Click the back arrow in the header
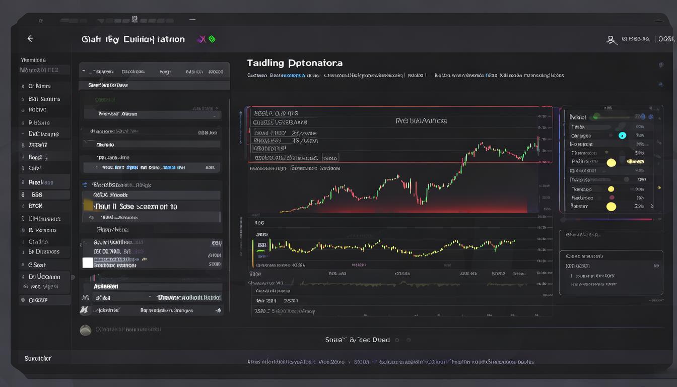This screenshot has width=677, height=387. coord(30,39)
